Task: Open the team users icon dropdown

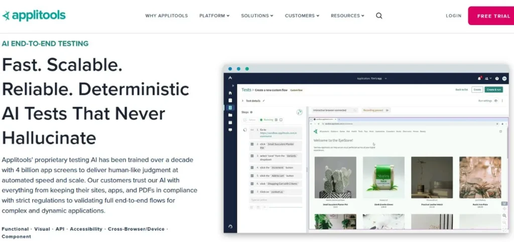Action: (488, 79)
